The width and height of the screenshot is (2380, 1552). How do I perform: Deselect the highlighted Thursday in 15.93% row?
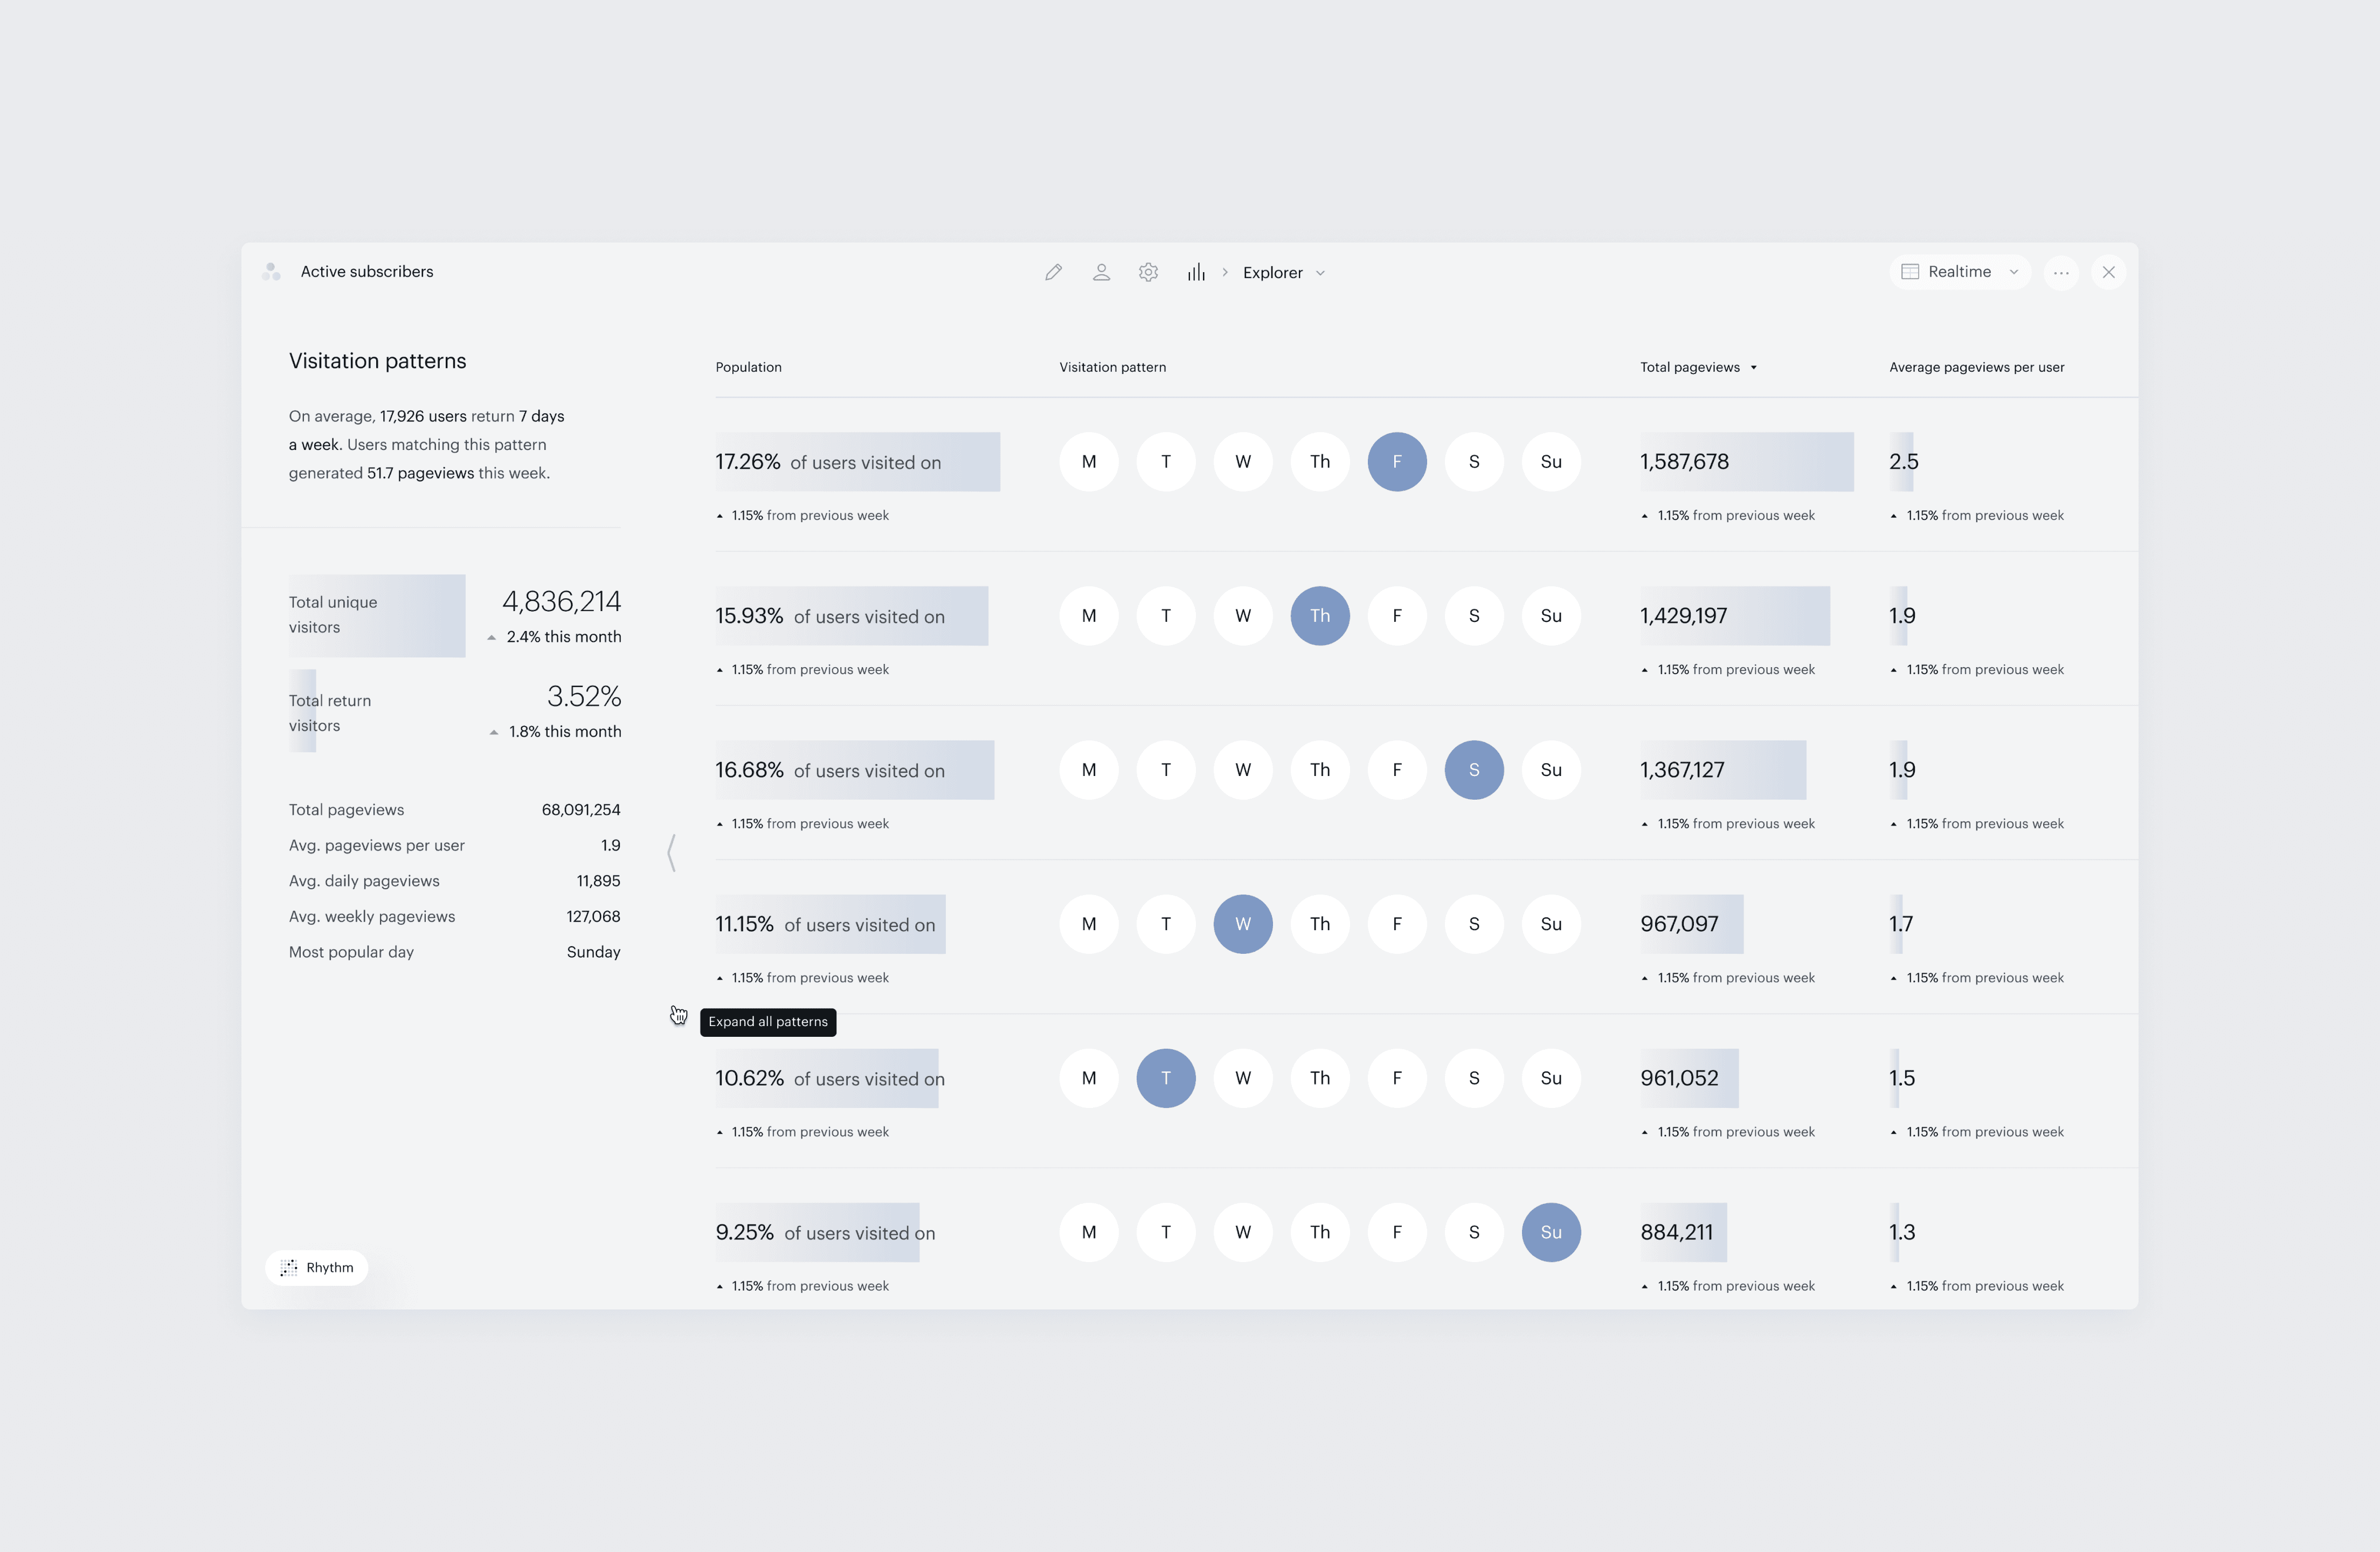(x=1319, y=616)
